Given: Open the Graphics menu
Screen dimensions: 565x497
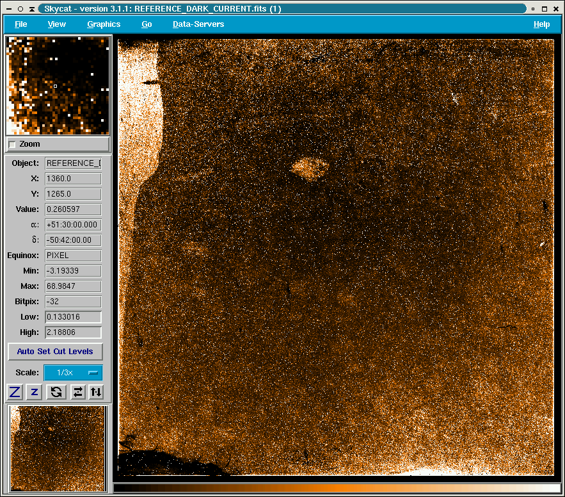Looking at the screenshot, I should click(x=104, y=24).
